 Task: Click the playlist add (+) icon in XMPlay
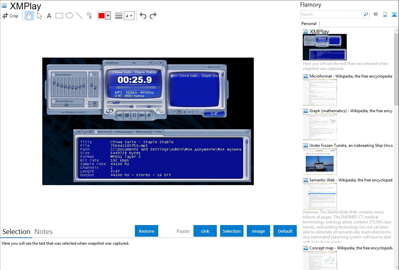click(185, 112)
